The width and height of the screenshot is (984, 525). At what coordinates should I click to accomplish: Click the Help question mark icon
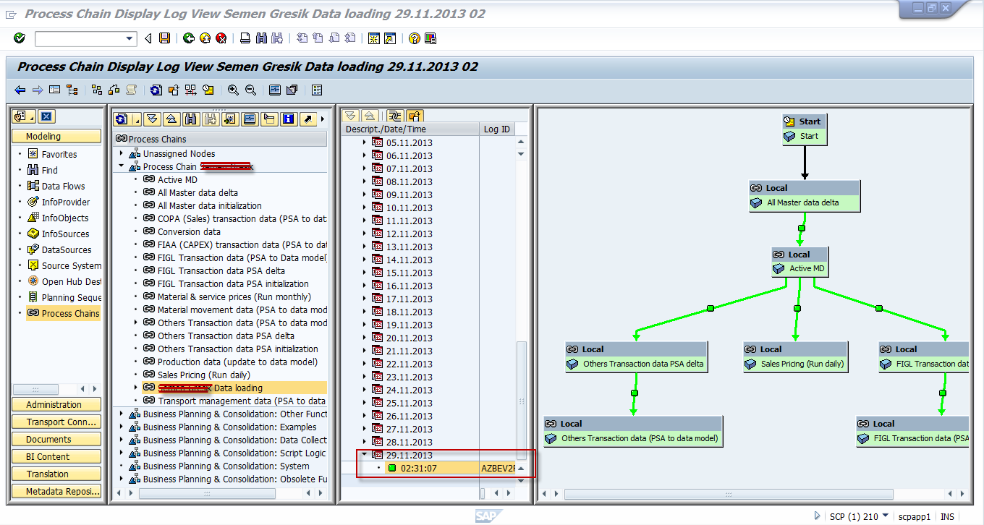(x=415, y=38)
